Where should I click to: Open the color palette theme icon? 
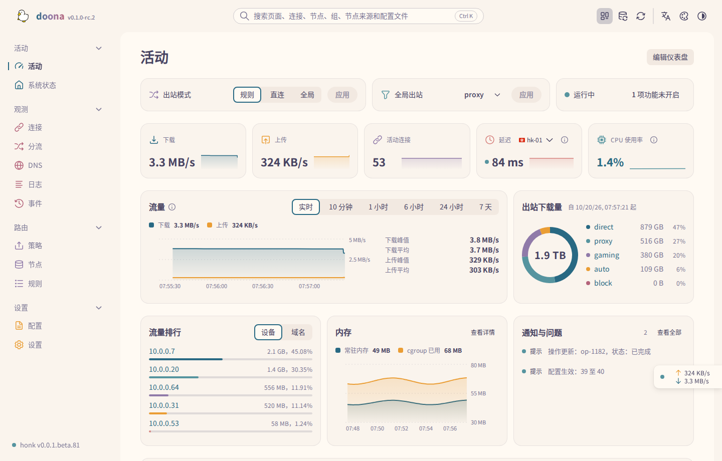[x=684, y=16]
